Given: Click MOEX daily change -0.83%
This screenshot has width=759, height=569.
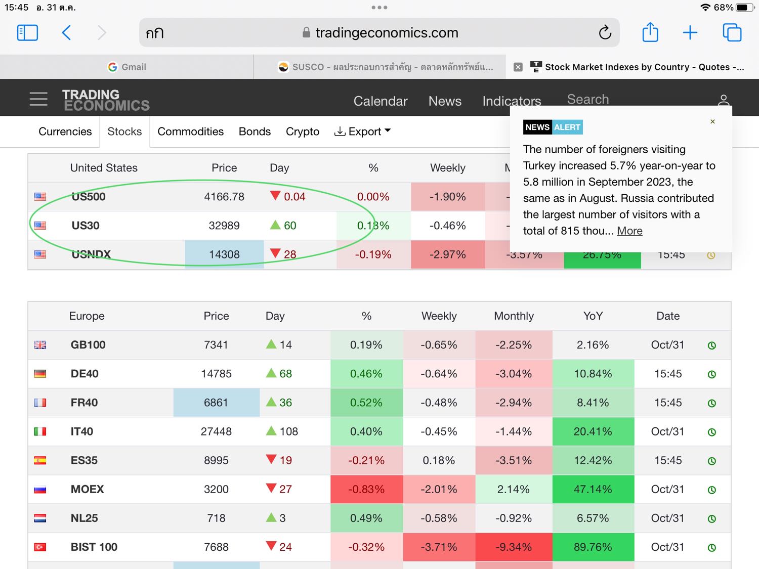Looking at the screenshot, I should pyautogui.click(x=366, y=489).
